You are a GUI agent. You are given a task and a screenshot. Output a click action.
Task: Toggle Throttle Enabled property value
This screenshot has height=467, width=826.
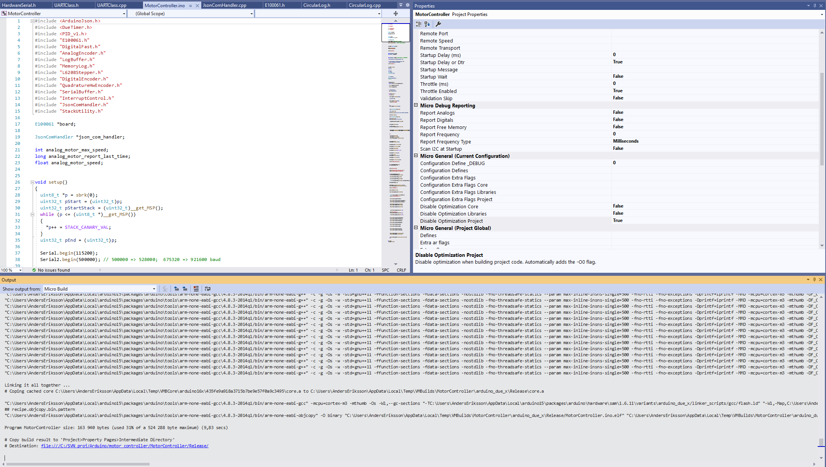(618, 91)
